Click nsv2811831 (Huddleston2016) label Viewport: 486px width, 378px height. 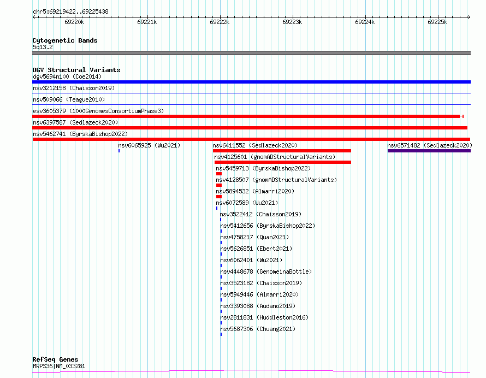(x=264, y=317)
